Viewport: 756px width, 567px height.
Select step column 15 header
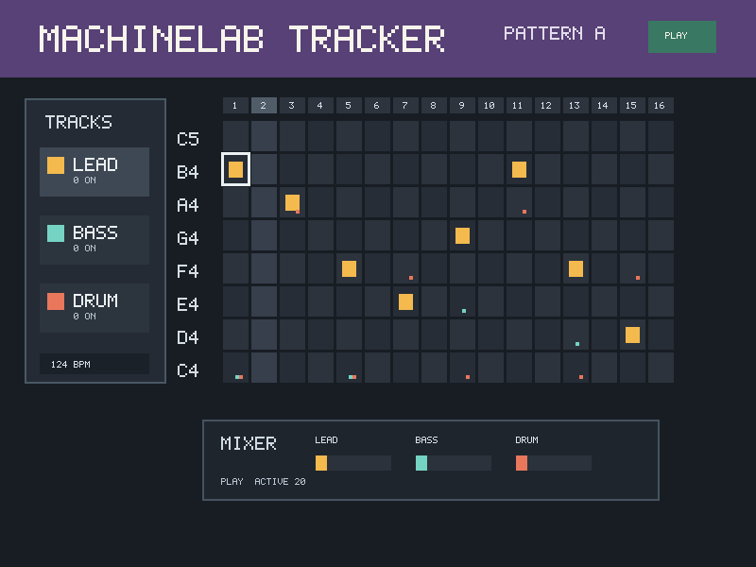pos(632,105)
